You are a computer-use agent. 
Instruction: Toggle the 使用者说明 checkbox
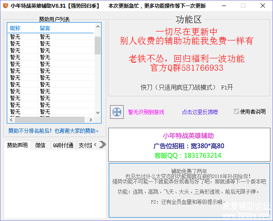coord(237,112)
